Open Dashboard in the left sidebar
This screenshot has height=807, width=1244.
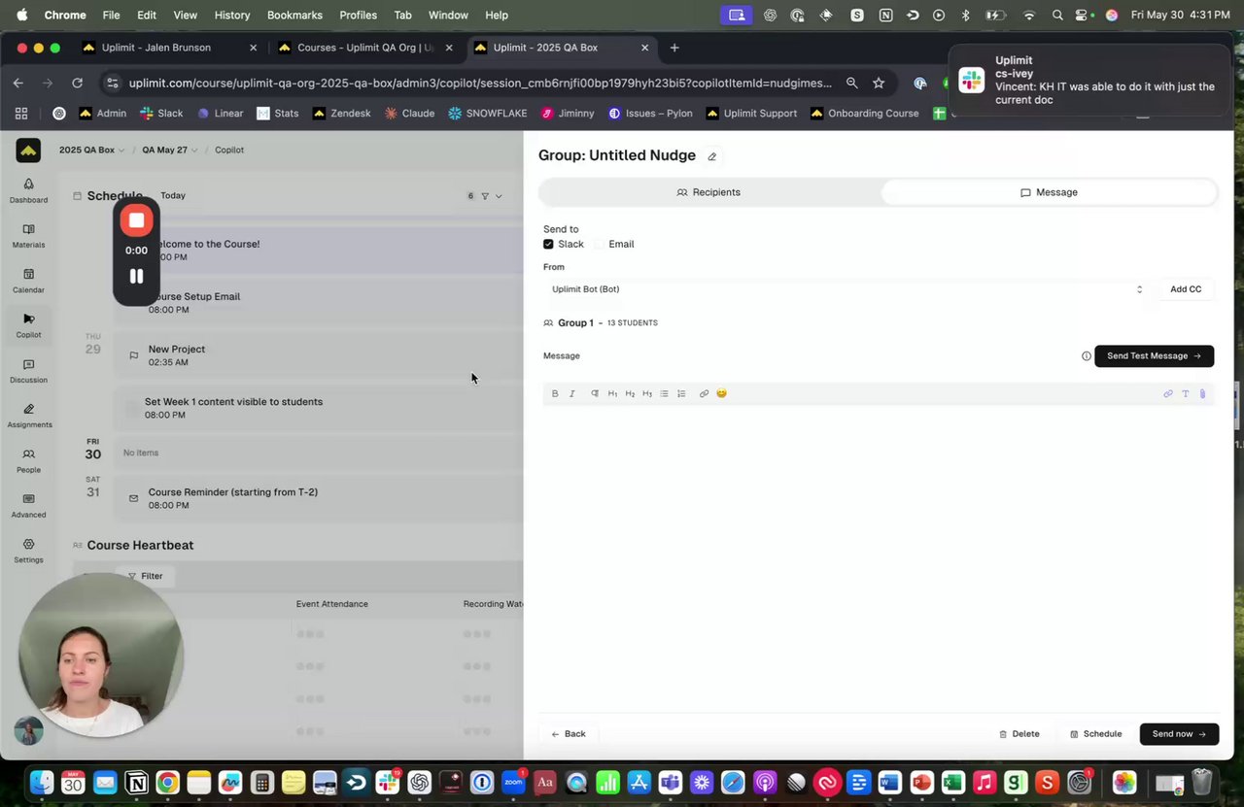[28, 190]
